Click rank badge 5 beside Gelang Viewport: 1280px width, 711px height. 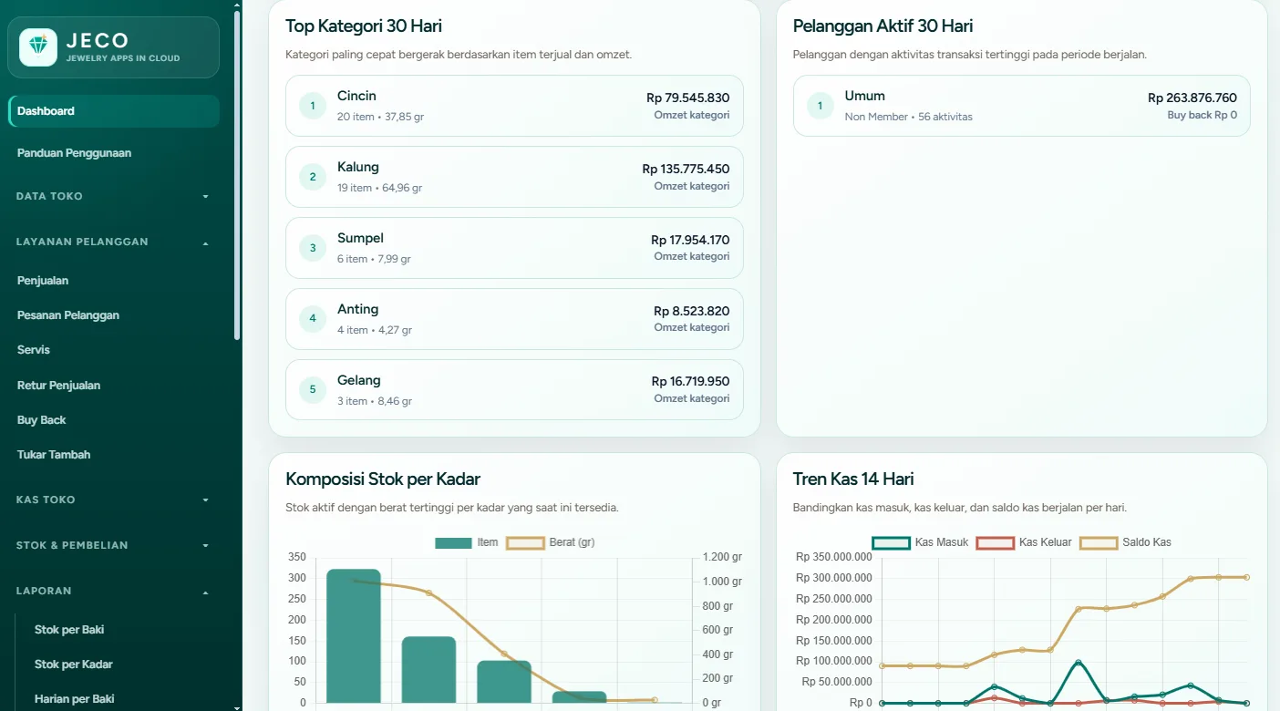[313, 390]
